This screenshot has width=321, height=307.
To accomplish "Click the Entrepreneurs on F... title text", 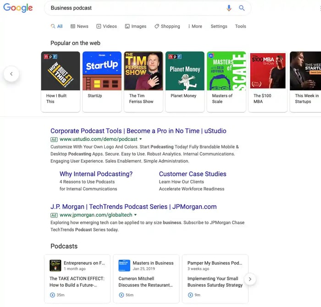I will coord(84,263).
